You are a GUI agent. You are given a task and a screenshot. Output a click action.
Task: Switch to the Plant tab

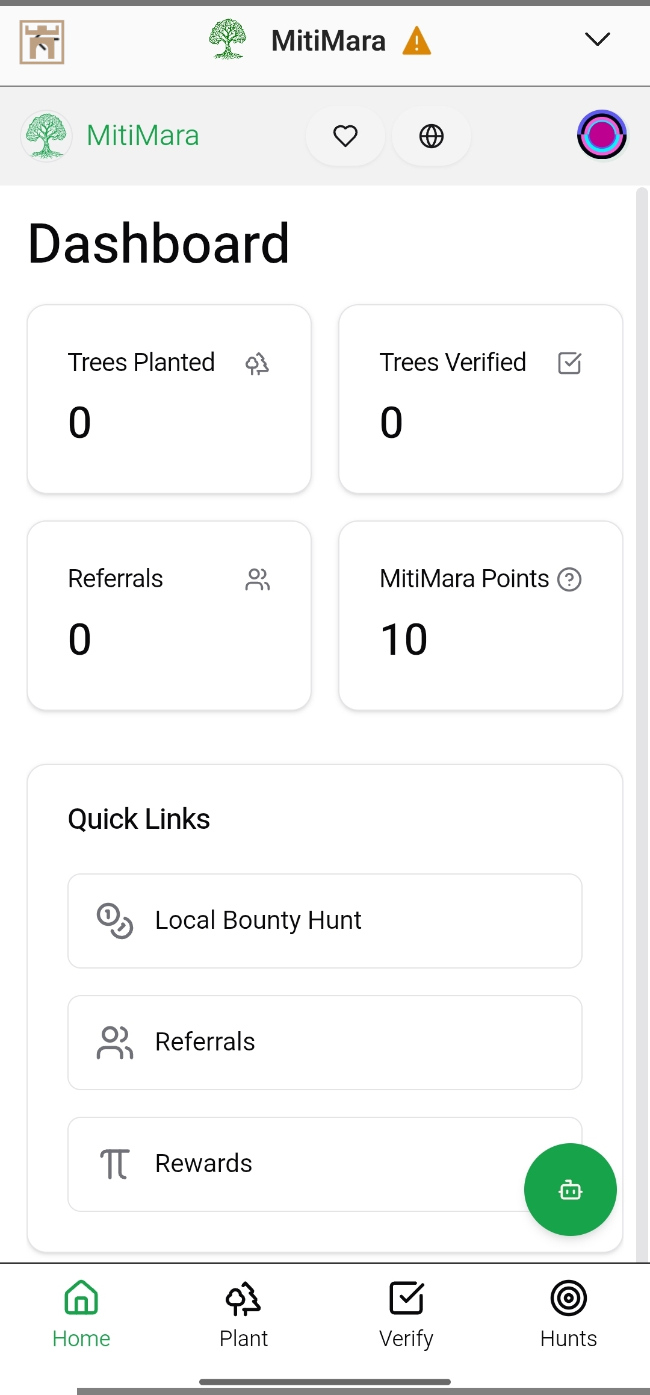tap(243, 1313)
